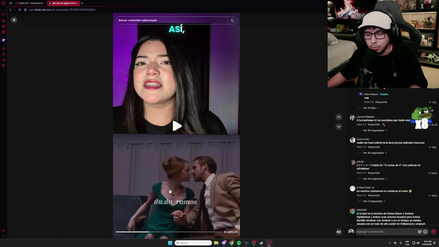
Task: Toggle the microphone tray icon
Action: pyautogui.click(x=401, y=243)
